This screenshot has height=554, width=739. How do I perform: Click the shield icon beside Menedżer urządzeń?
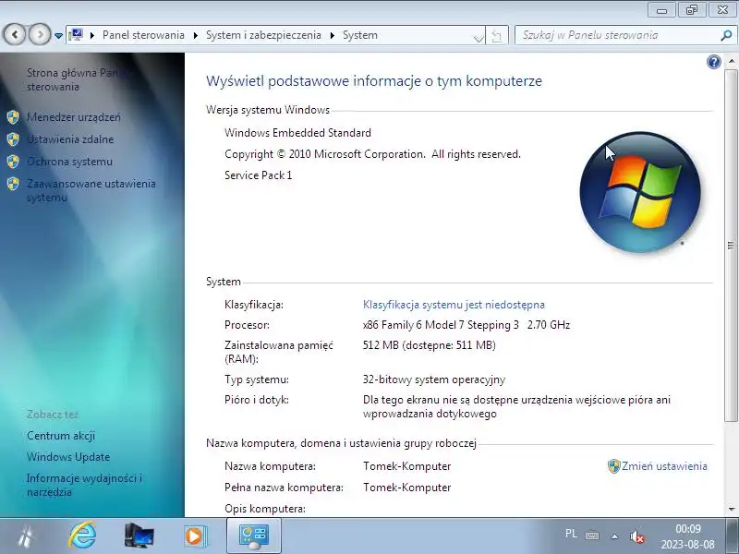point(13,117)
